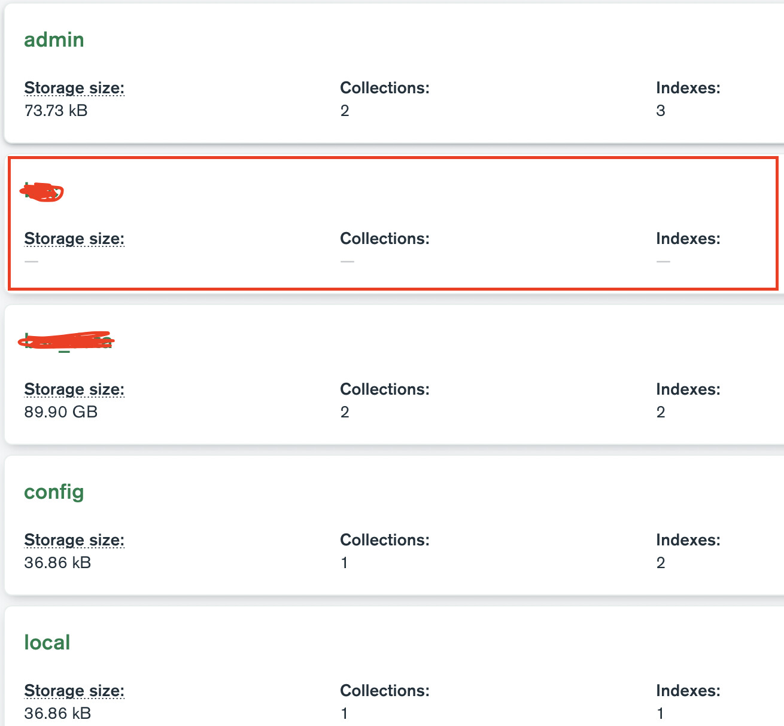Click Indexes label in the red-outlined card
The height and width of the screenshot is (726, 784).
[688, 239]
